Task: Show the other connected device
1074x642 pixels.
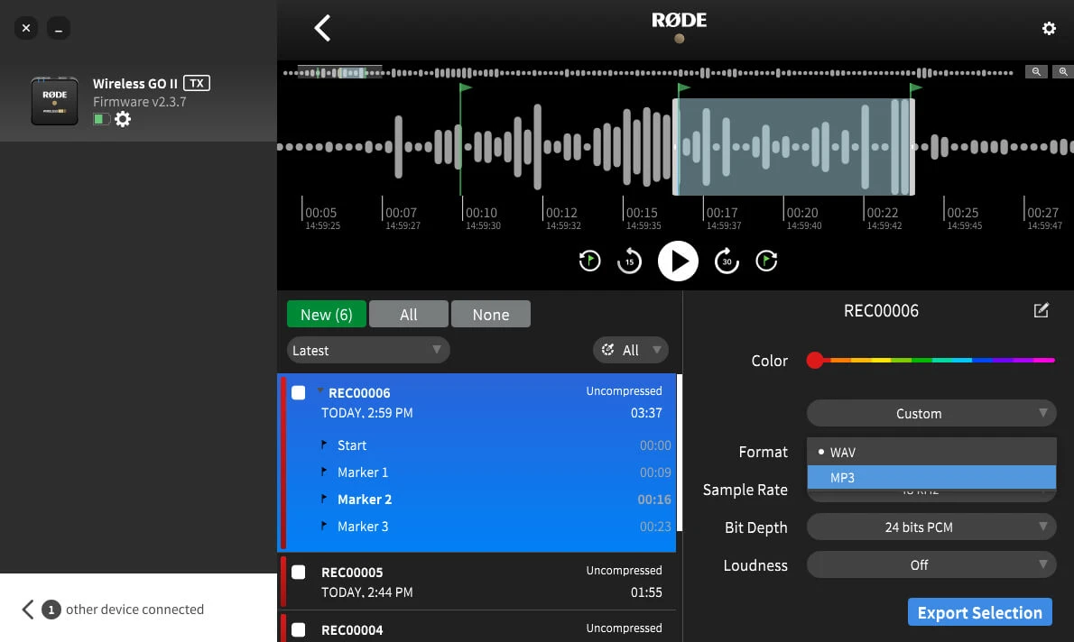Action: click(113, 610)
